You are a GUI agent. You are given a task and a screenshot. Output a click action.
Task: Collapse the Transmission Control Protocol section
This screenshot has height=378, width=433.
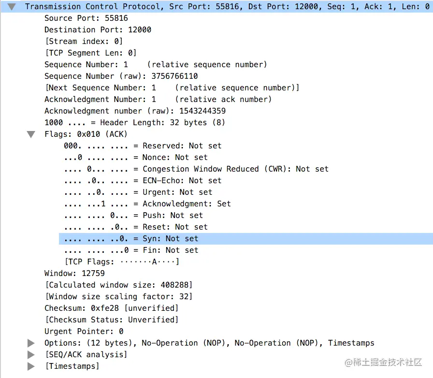(x=12, y=7)
